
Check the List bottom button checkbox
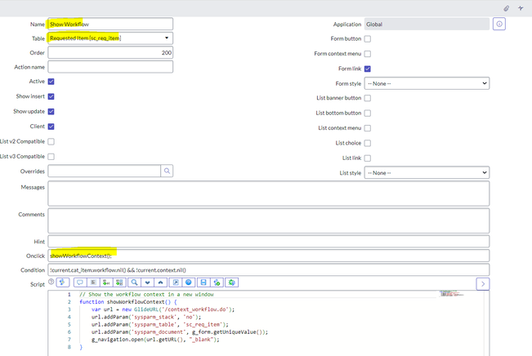tap(368, 113)
